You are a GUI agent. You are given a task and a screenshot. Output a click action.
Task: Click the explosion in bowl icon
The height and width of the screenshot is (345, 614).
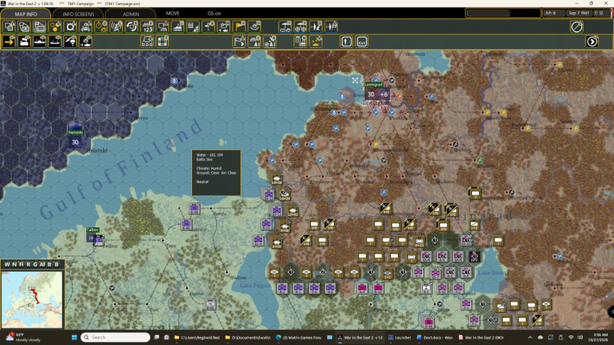255,27
